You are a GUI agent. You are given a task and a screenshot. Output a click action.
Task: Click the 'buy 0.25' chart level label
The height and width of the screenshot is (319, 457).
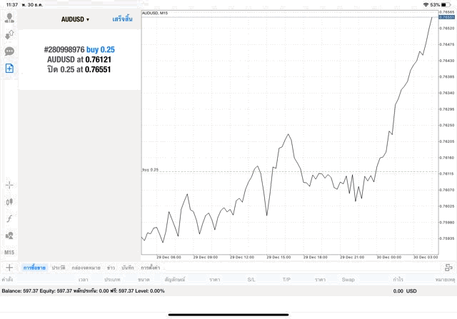[x=151, y=170]
